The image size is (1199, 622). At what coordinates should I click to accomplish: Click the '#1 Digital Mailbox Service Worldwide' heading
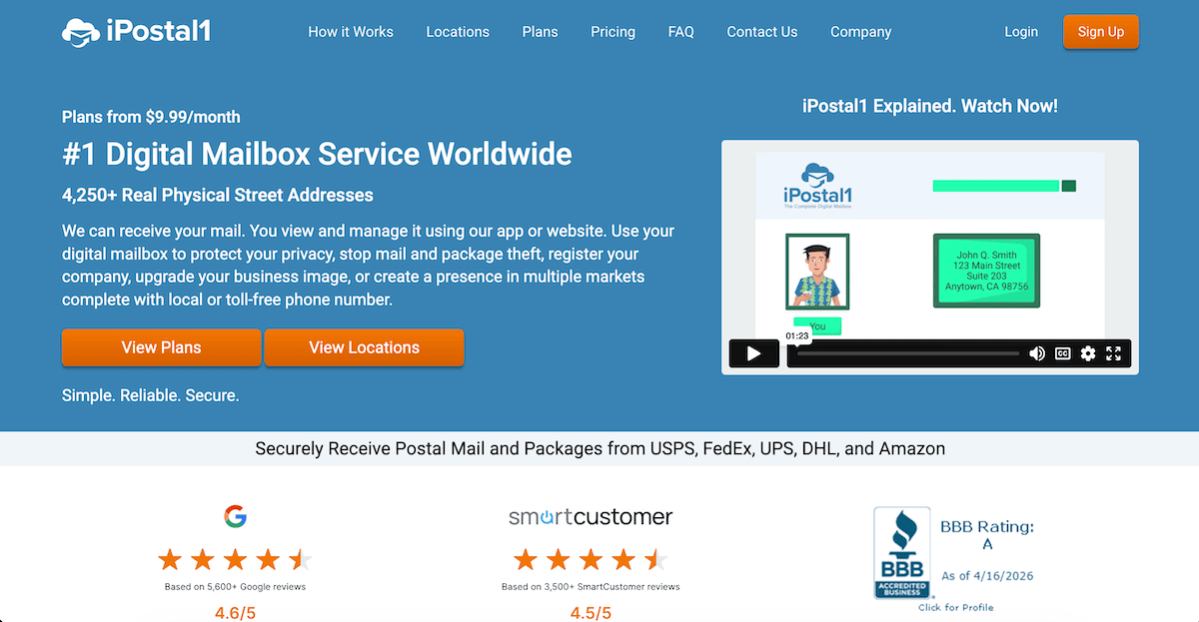point(317,154)
